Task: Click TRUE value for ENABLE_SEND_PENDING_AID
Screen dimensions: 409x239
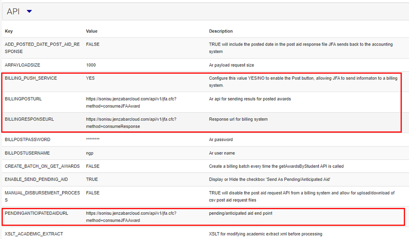Action: click(x=92, y=179)
